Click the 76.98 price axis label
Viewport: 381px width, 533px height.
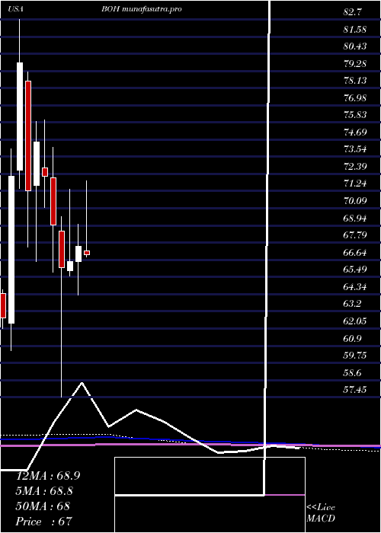tap(355, 98)
